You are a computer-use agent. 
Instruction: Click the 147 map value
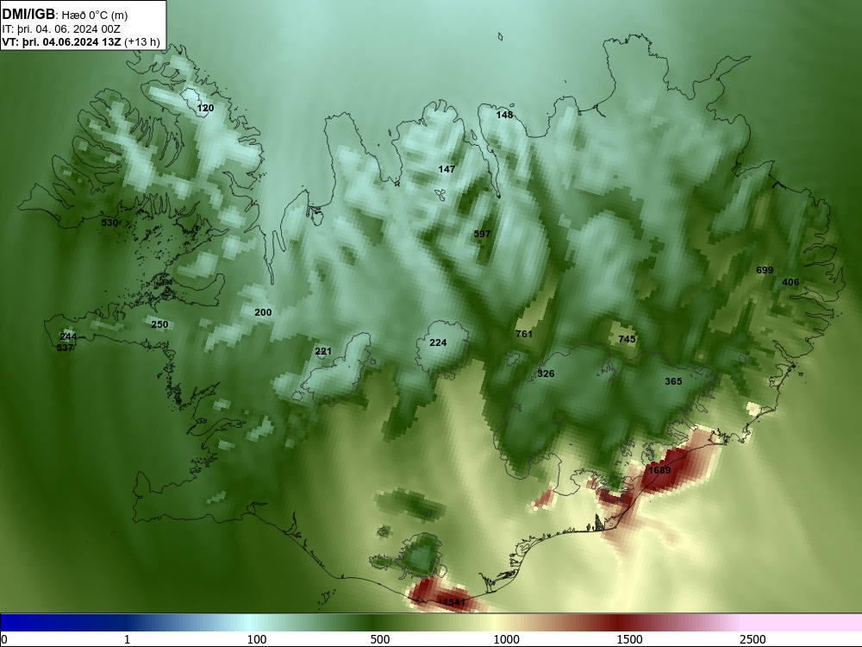click(x=447, y=169)
